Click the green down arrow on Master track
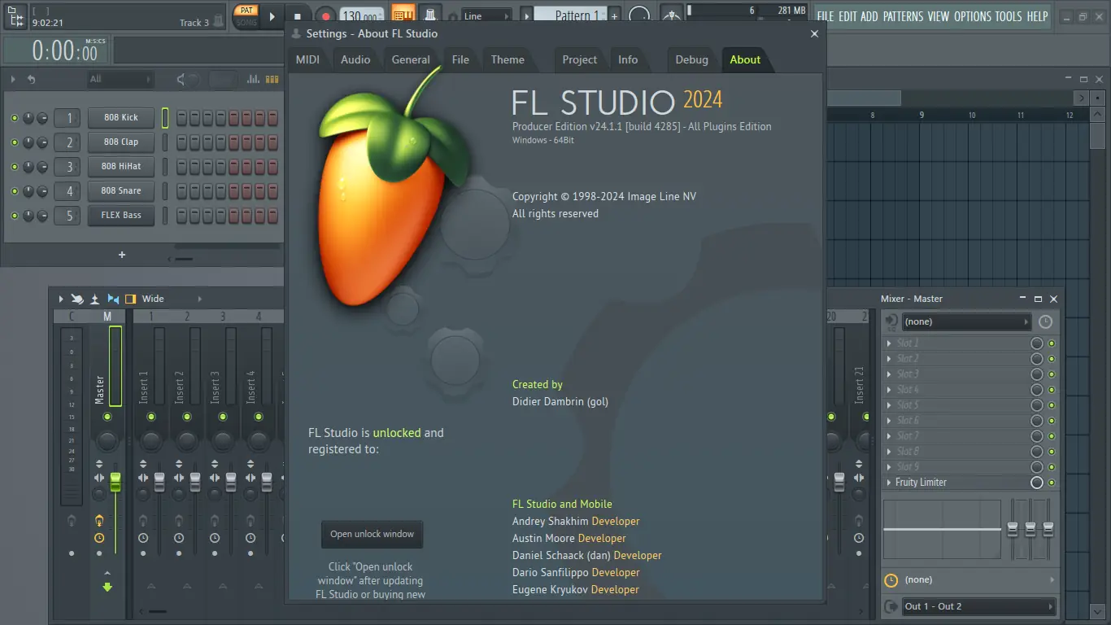The width and height of the screenshot is (1111, 625). (107, 587)
